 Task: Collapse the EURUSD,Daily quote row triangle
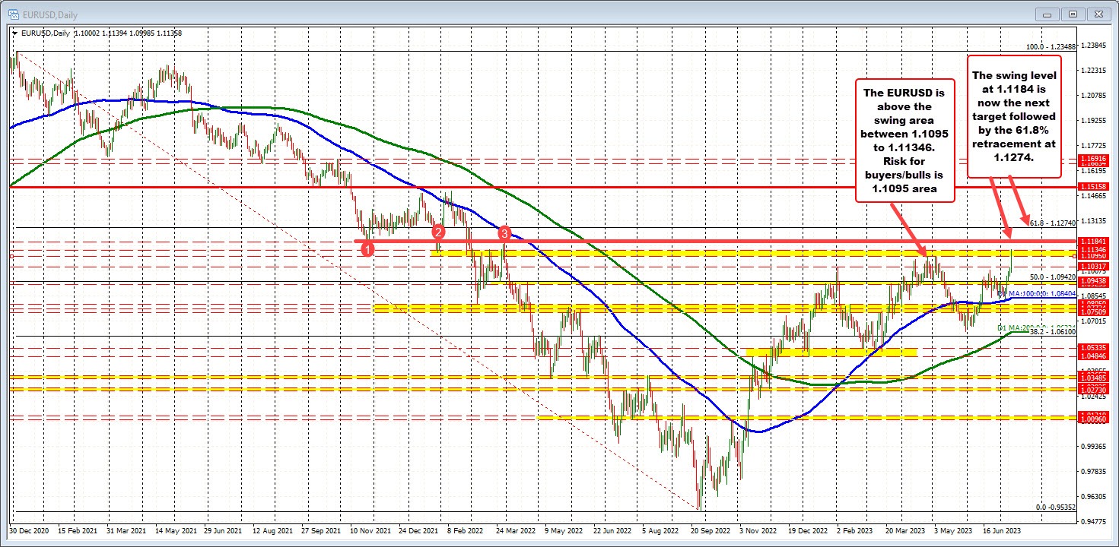pos(14,33)
